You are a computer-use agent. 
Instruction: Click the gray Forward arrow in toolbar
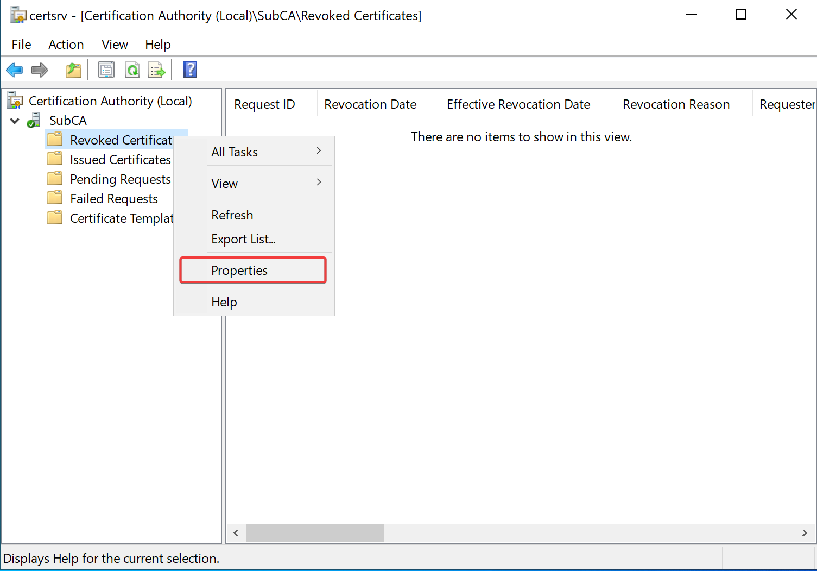pyautogui.click(x=40, y=70)
